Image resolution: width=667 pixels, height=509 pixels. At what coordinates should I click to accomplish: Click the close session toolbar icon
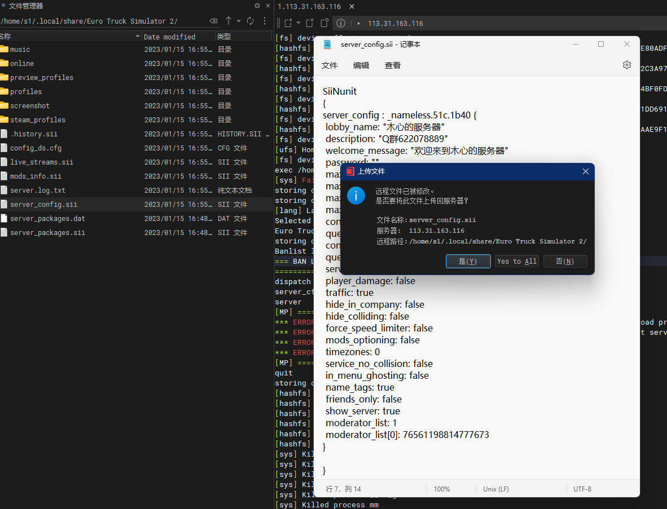coord(310,23)
